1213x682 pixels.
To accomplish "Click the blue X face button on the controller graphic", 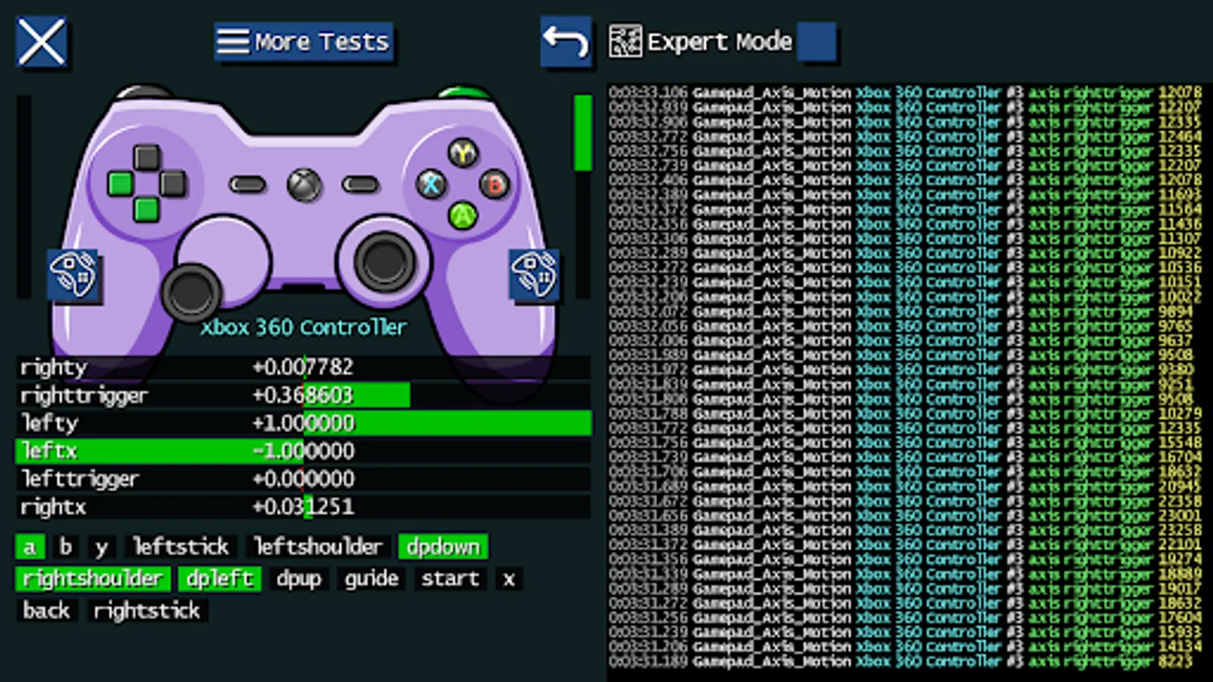I will point(431,184).
